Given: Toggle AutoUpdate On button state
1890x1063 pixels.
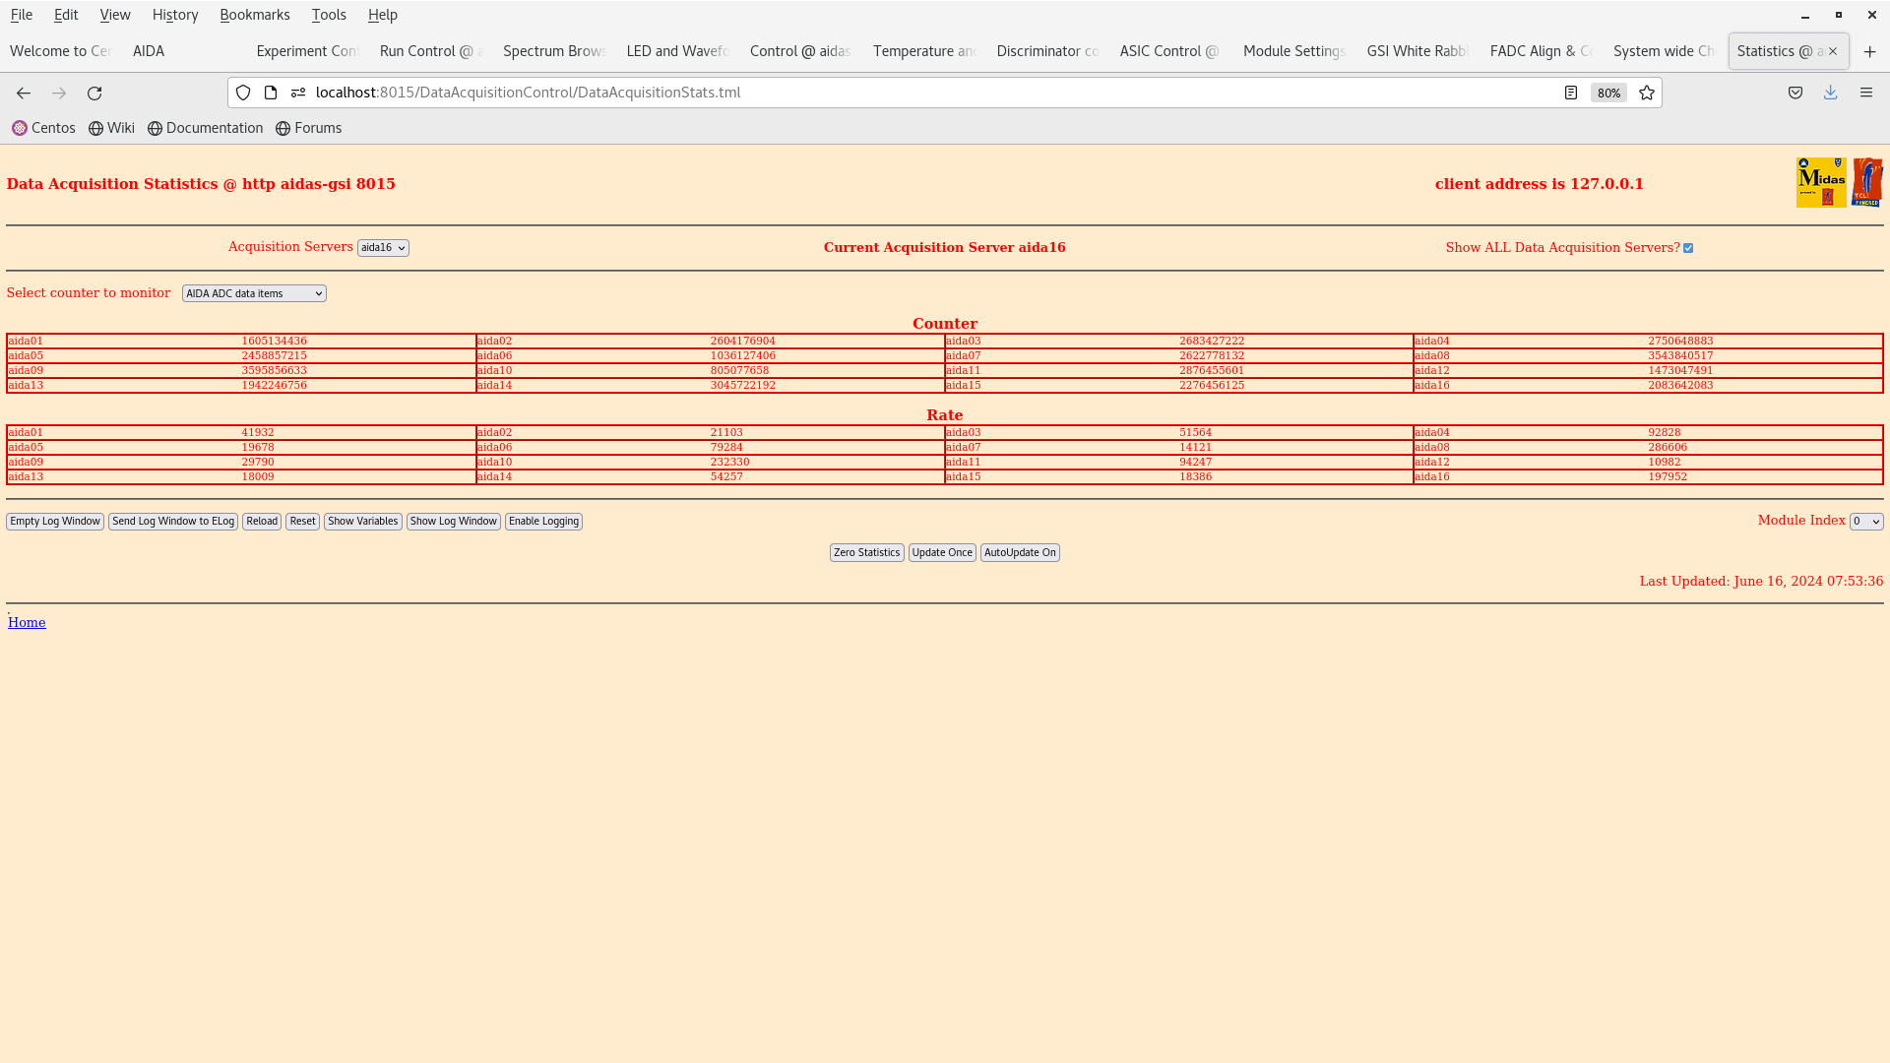Looking at the screenshot, I should point(1019,551).
